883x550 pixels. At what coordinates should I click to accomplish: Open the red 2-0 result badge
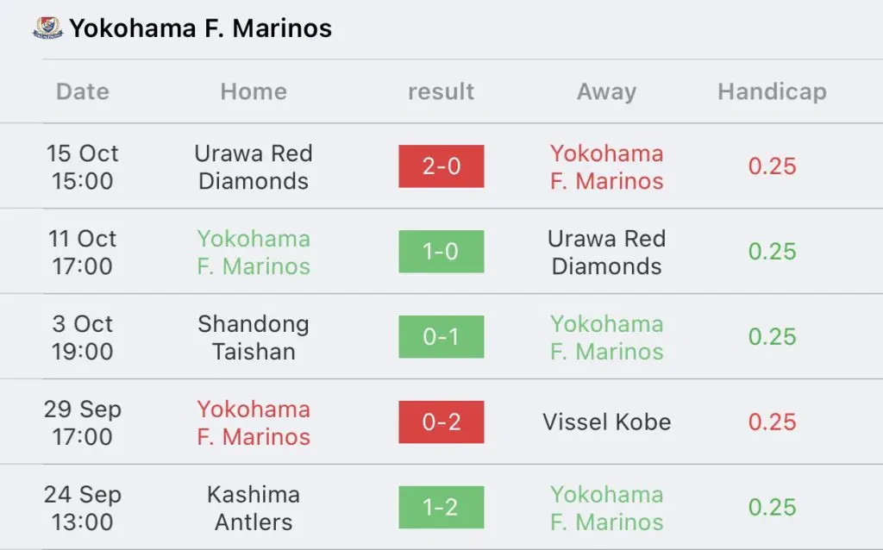(441, 166)
